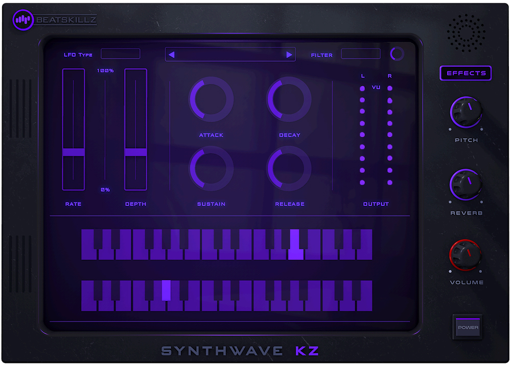
Task: Click the Beatskillz logo icon
Action: point(23,20)
